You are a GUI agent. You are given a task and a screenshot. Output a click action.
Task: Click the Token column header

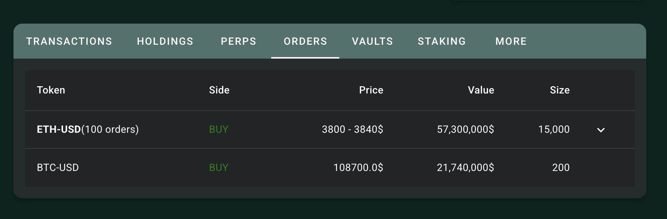[x=51, y=90]
